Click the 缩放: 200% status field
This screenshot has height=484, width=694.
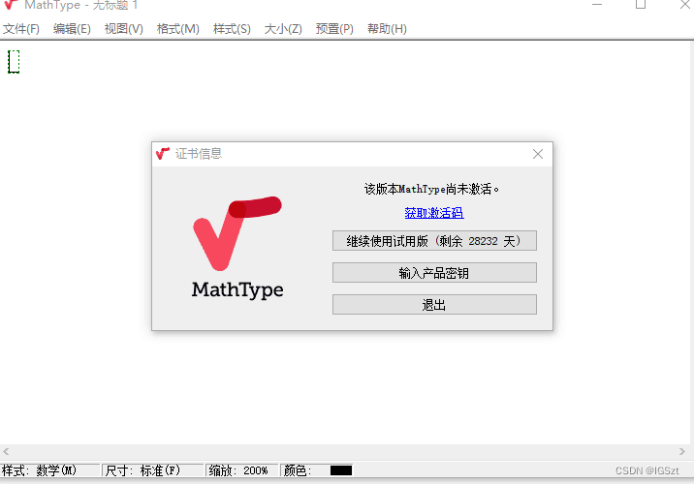pyautogui.click(x=241, y=470)
